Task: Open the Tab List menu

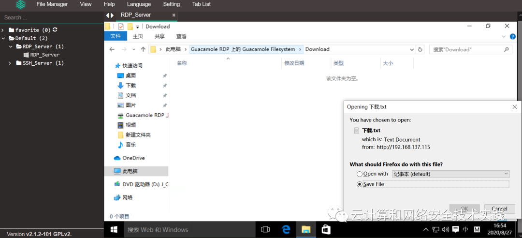Action: click(202, 4)
